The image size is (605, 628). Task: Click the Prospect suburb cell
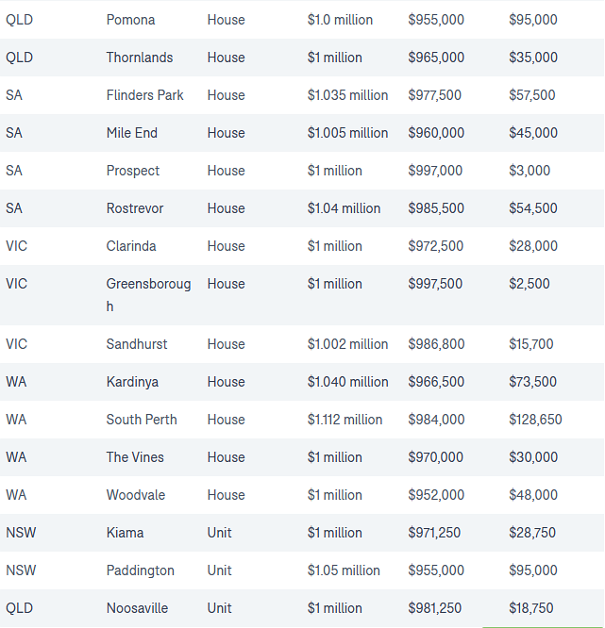click(x=133, y=171)
